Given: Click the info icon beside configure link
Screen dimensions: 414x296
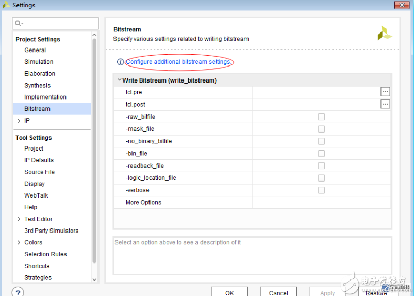Looking at the screenshot, I should pos(120,62).
